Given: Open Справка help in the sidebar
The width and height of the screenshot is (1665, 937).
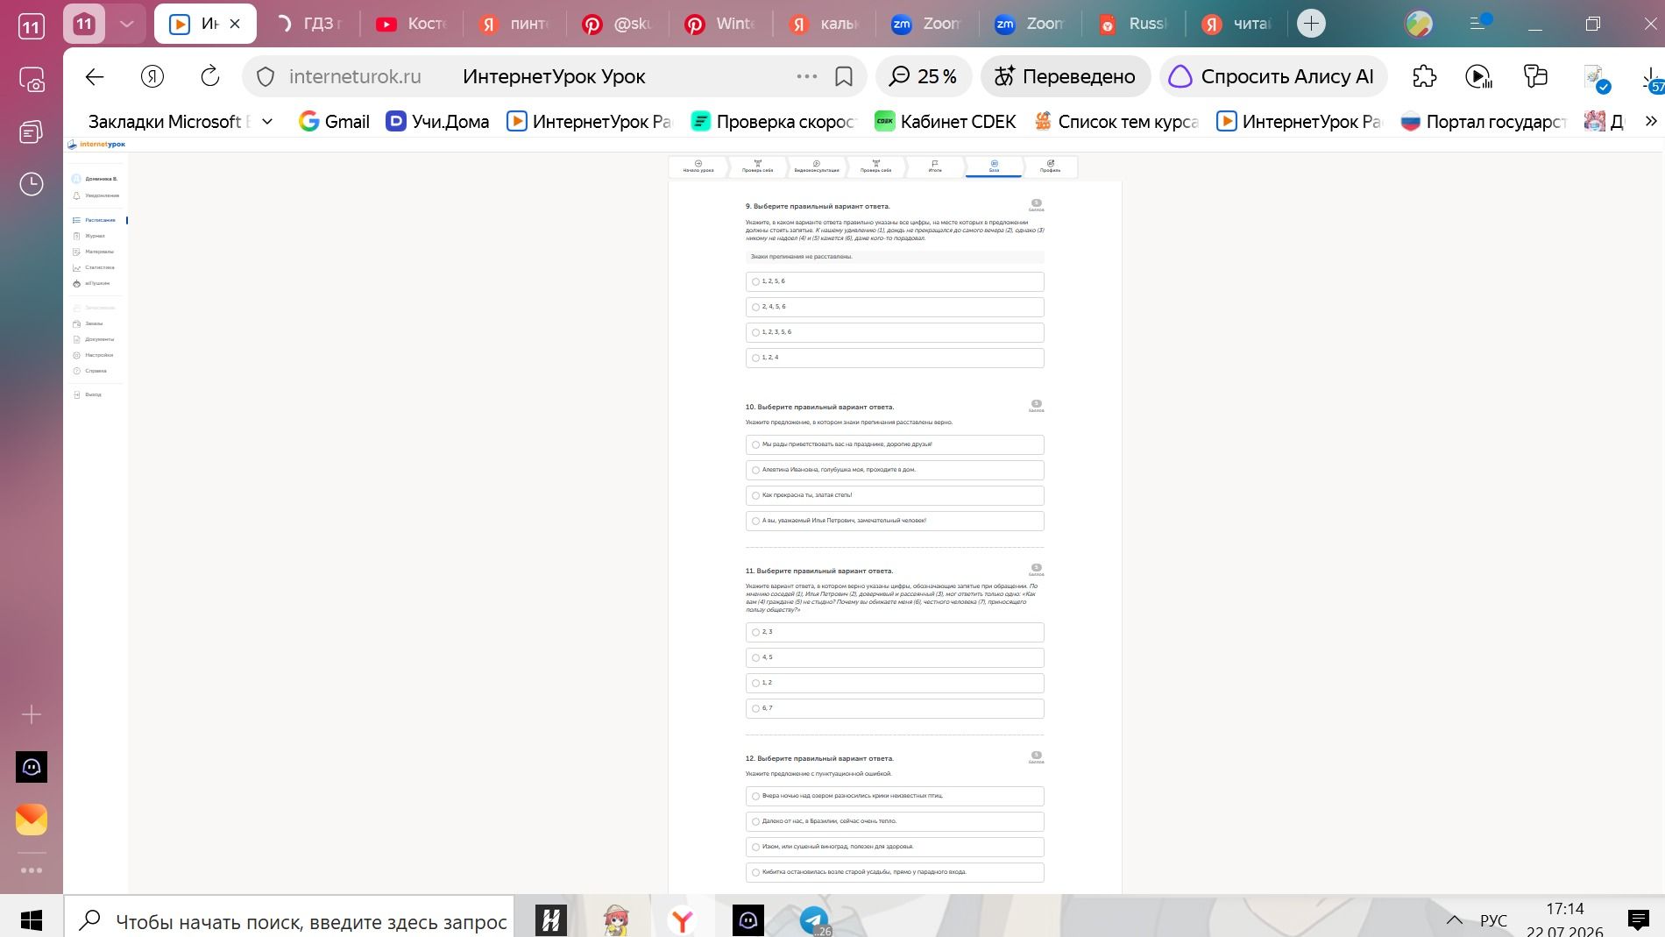Looking at the screenshot, I should pos(90,371).
